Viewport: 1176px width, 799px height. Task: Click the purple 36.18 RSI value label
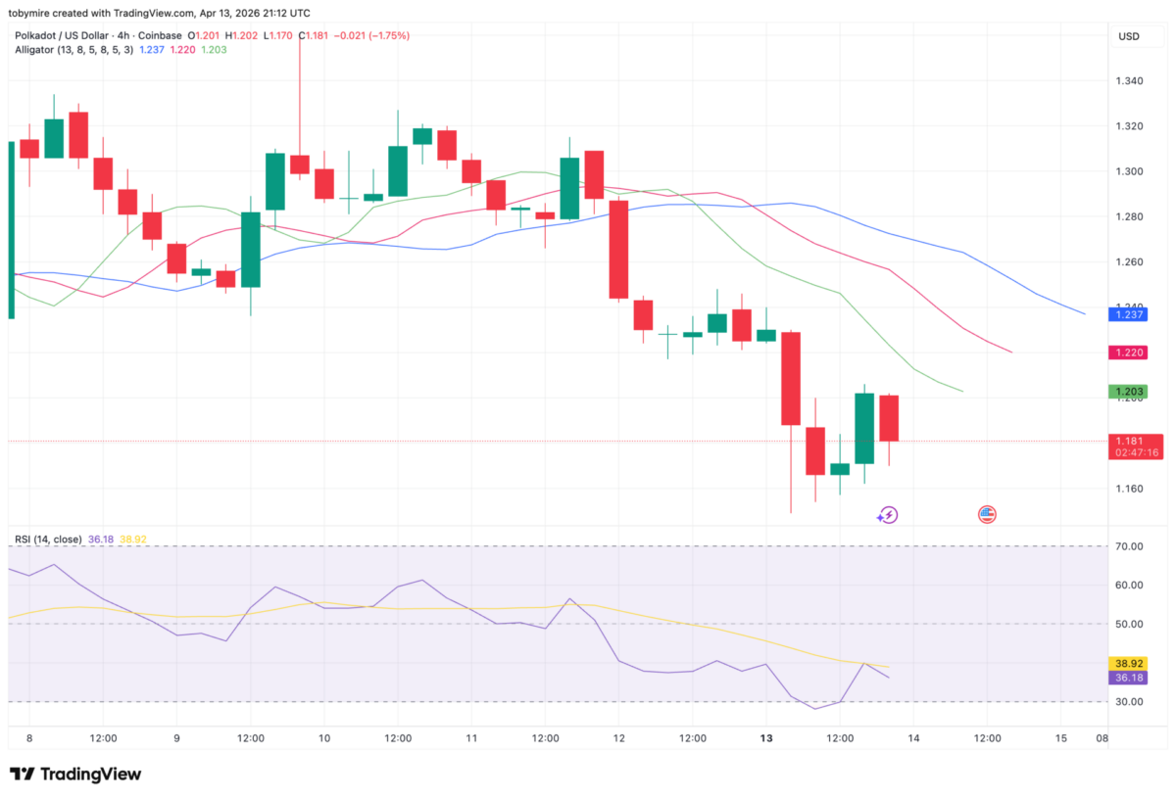[1127, 678]
